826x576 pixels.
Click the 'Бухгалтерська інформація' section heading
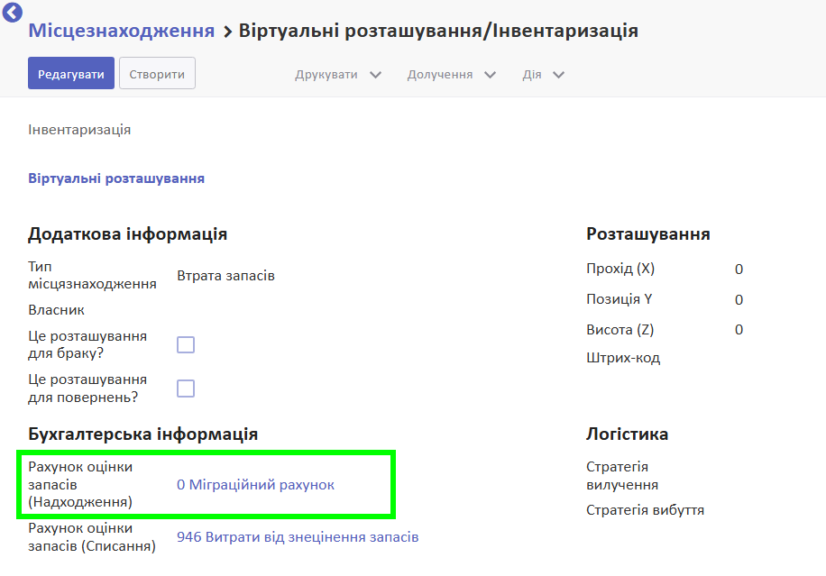click(x=142, y=434)
